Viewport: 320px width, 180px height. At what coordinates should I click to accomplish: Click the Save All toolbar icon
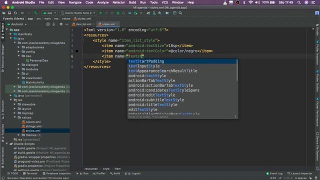9,13
